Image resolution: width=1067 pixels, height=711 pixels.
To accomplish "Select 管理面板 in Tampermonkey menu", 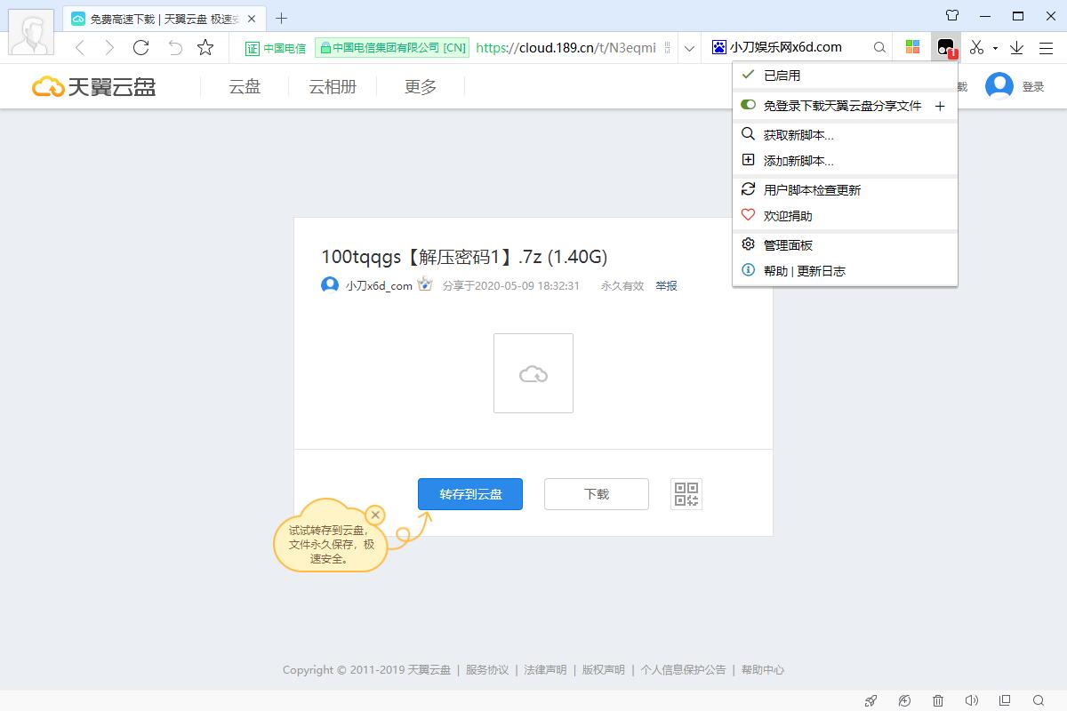I will [788, 245].
